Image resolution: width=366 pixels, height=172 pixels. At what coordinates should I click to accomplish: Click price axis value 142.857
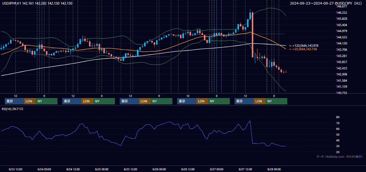coord(342,62)
